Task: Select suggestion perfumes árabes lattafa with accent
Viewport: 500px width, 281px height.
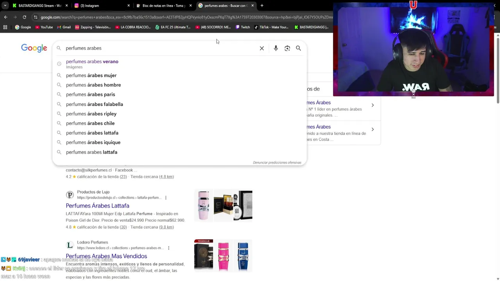Action: click(x=179, y=133)
